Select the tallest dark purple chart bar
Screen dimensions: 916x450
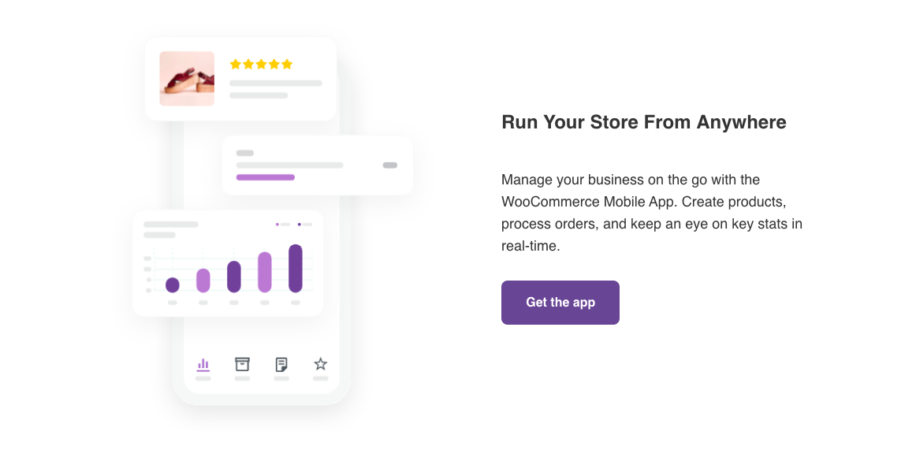tap(296, 268)
